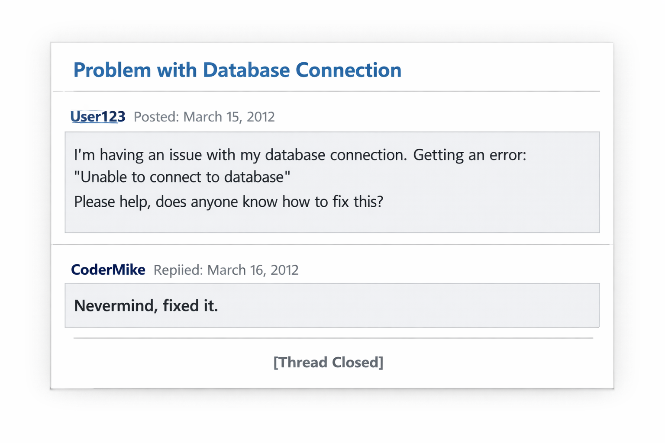This screenshot has width=665, height=443.
Task: Open the Problem with Database Connection thread title
Action: (x=237, y=70)
